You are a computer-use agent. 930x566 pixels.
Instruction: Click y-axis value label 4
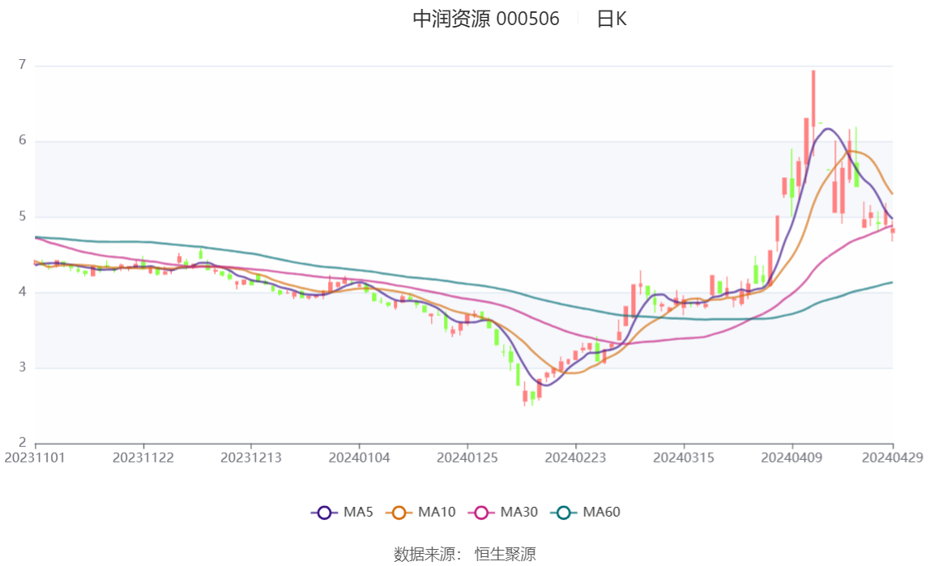pos(23,292)
